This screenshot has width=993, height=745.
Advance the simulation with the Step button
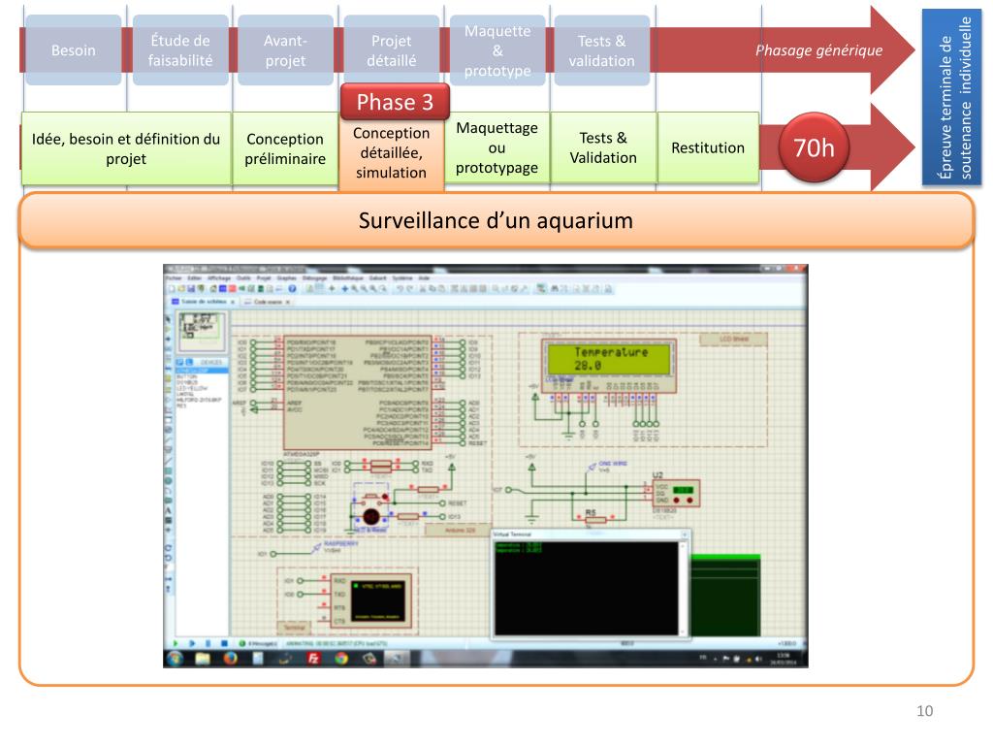point(192,644)
